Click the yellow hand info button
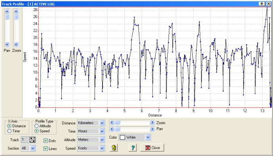This screenshot has width=273, height=156. [114, 148]
